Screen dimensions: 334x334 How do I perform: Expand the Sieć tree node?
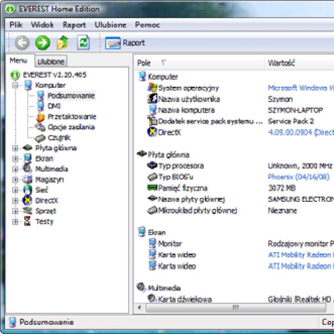click(15, 190)
